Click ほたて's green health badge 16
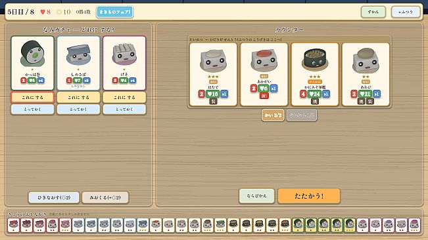Viewport: 428px width, 240px height. 212,94
